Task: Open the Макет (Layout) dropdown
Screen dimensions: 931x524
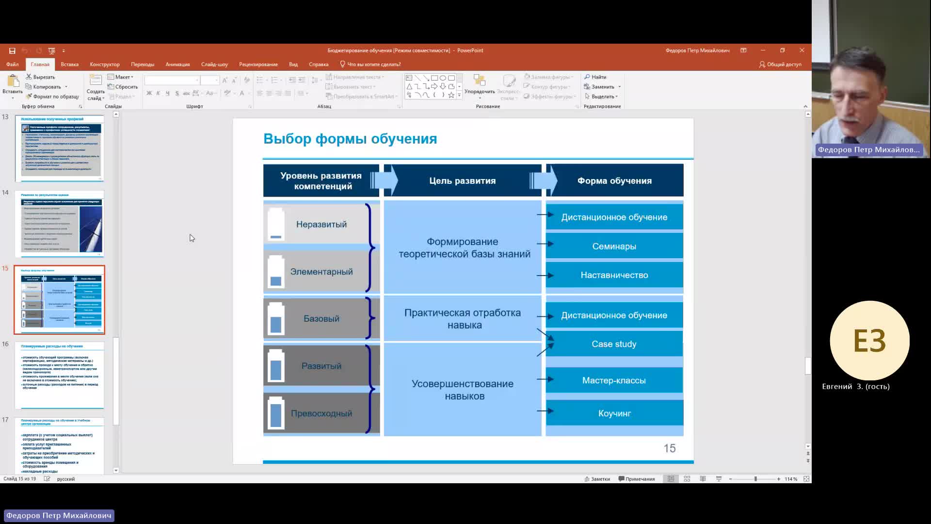Action: [120, 77]
